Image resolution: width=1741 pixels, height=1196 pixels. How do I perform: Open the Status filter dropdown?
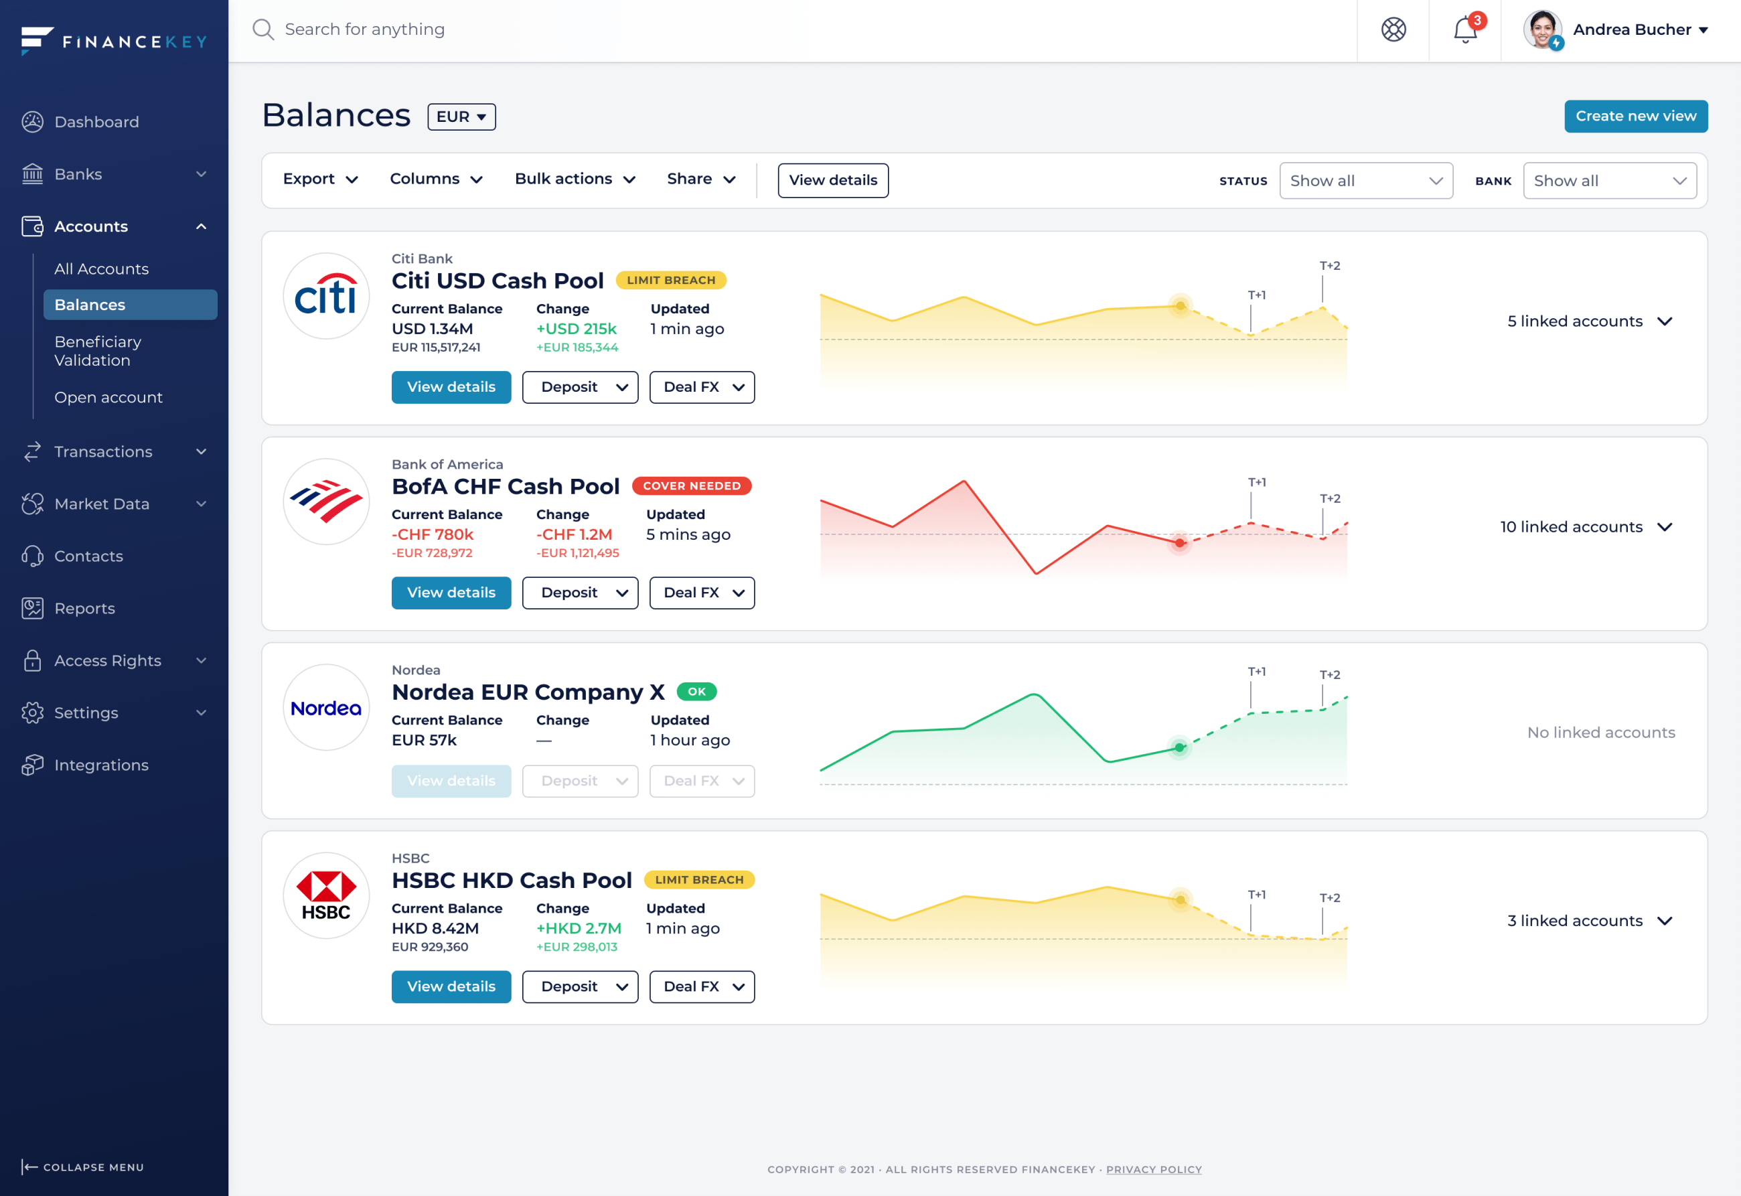pos(1366,181)
